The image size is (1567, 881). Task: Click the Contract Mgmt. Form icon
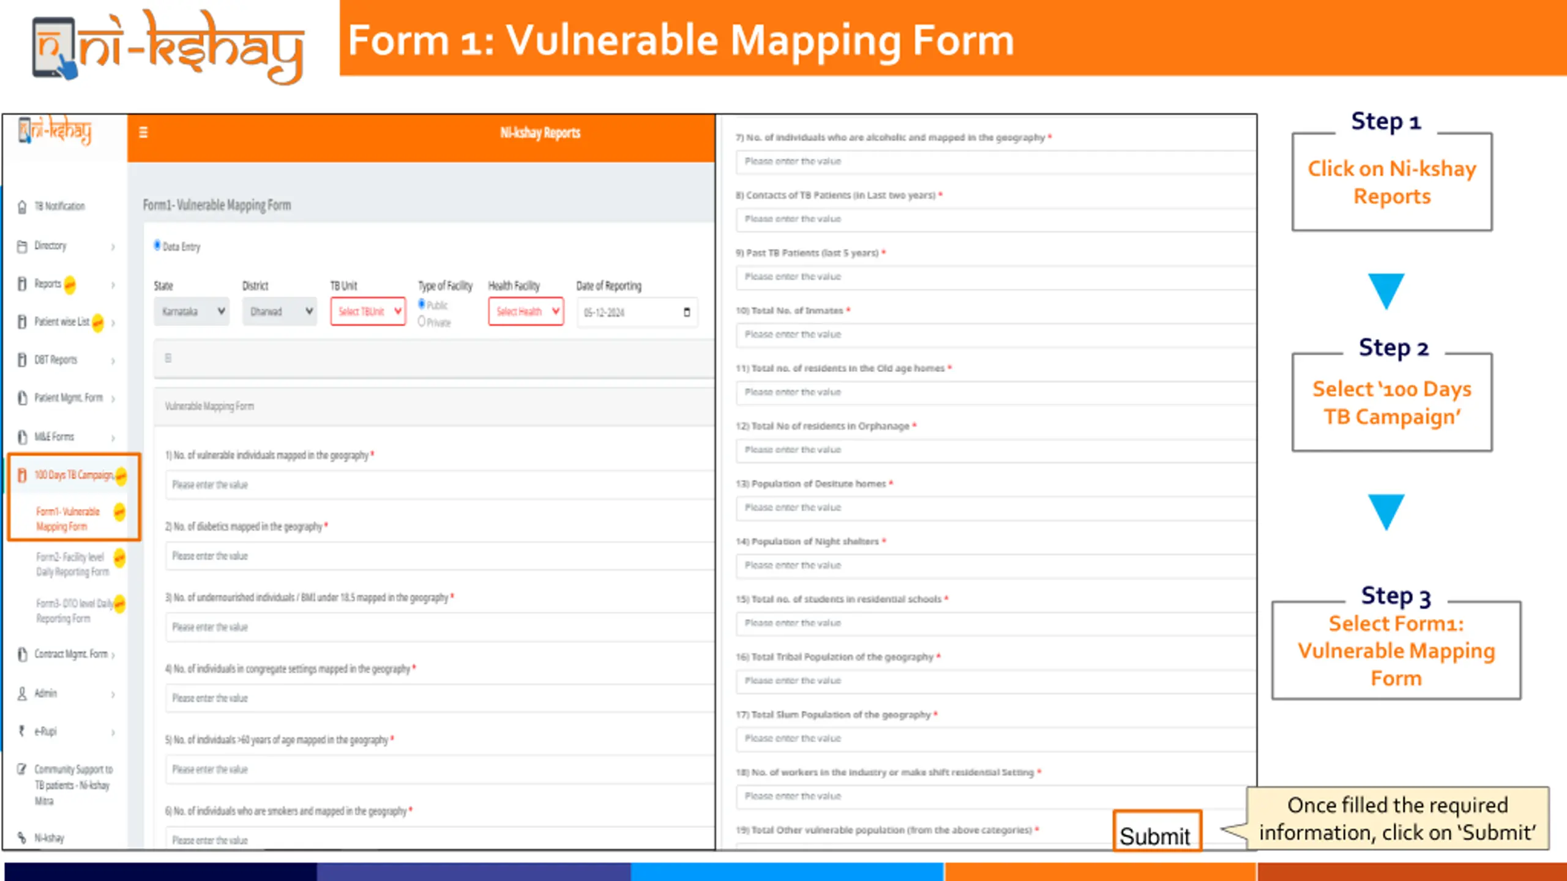22,655
